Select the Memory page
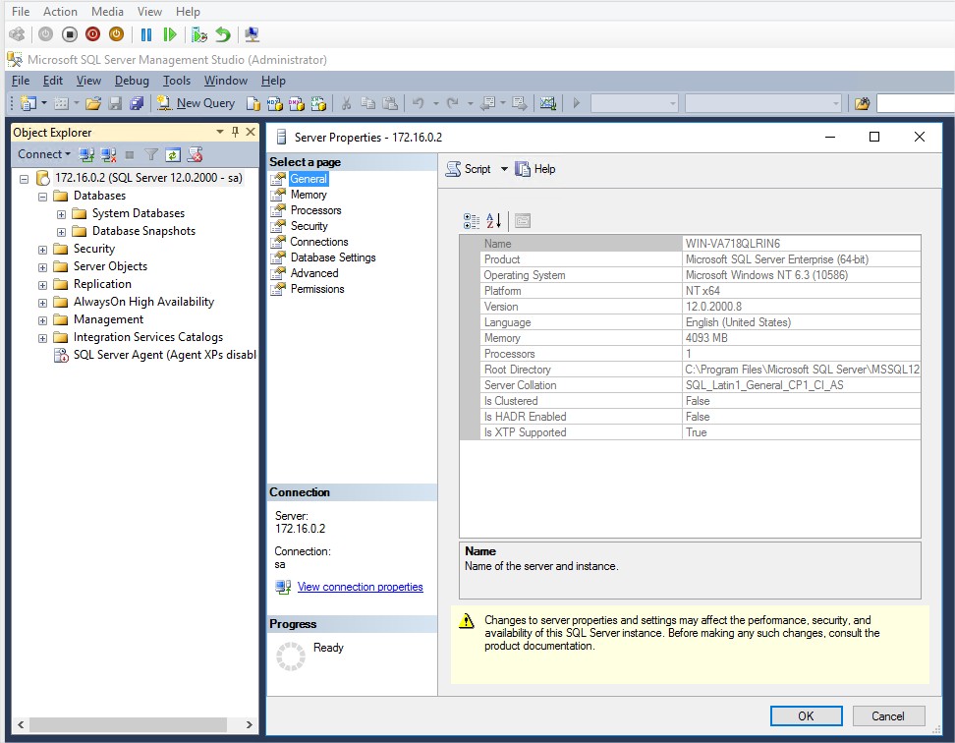The height and width of the screenshot is (743, 955). (309, 195)
